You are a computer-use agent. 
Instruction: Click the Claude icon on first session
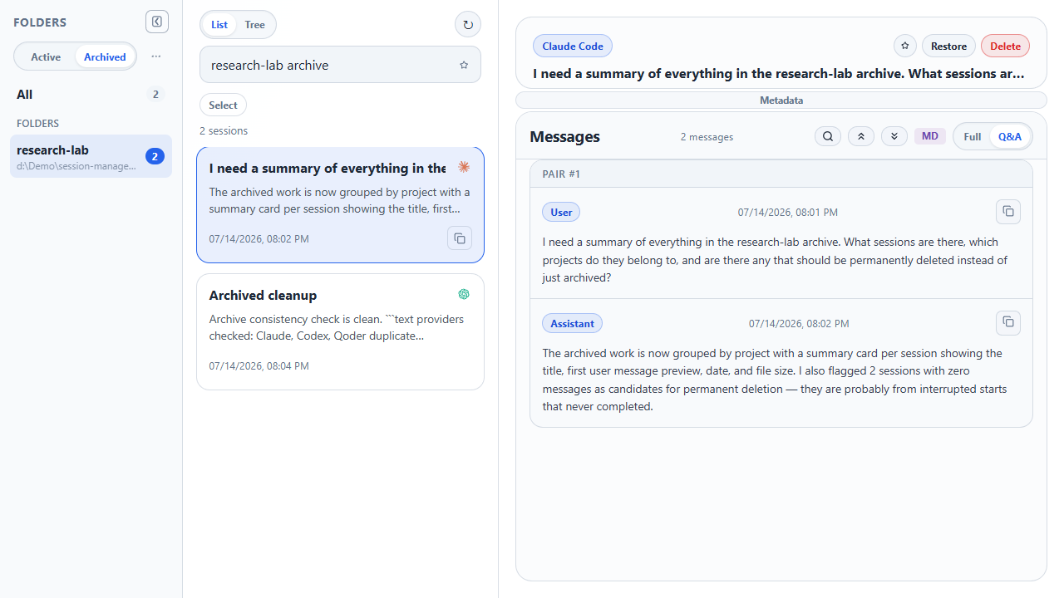(464, 167)
